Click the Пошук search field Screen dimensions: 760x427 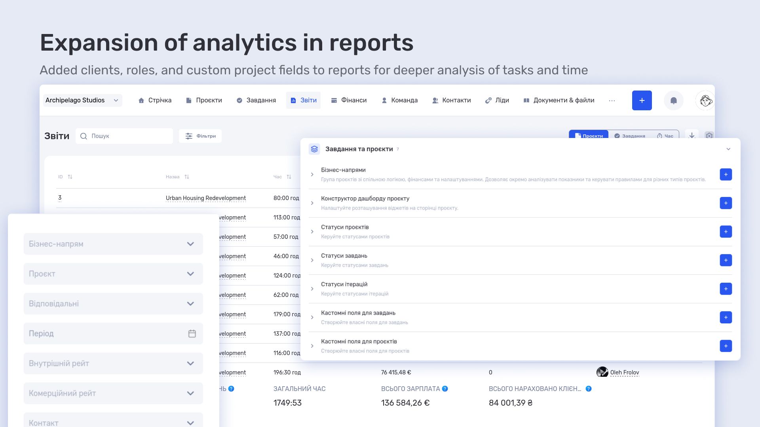[124, 136]
